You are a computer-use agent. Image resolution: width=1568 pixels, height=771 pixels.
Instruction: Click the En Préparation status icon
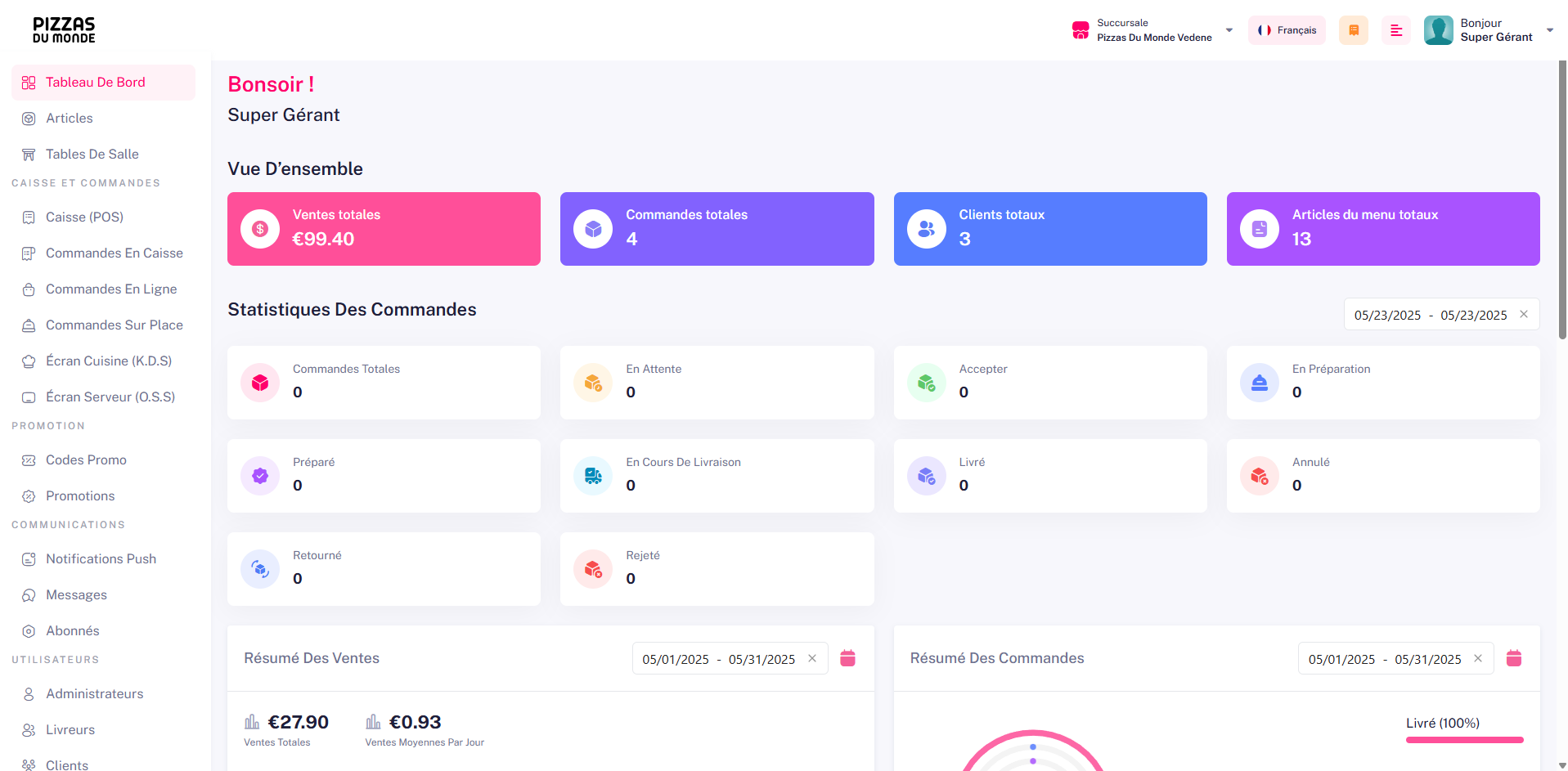pos(1260,383)
